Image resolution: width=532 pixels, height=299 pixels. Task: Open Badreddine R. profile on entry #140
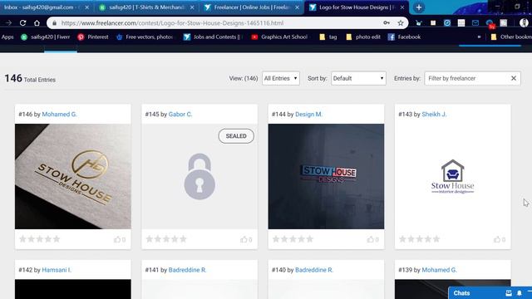click(x=314, y=270)
